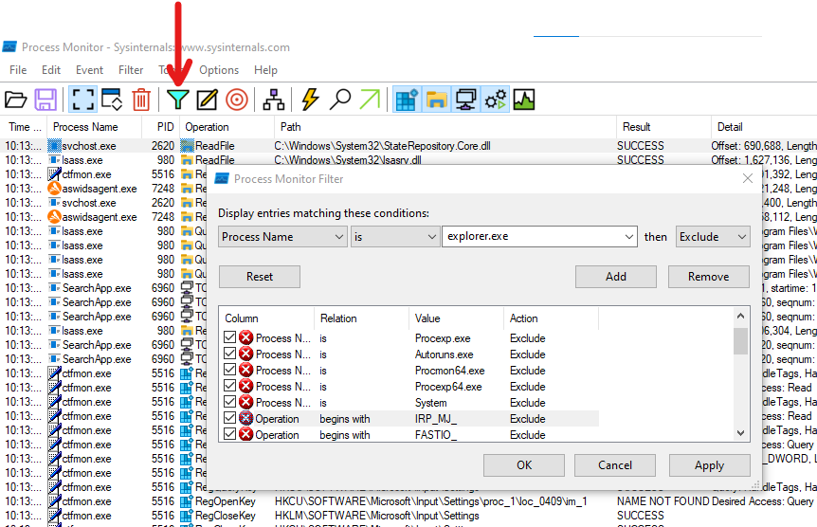Click the Result column header
This screenshot has width=817, height=527.
tap(663, 127)
